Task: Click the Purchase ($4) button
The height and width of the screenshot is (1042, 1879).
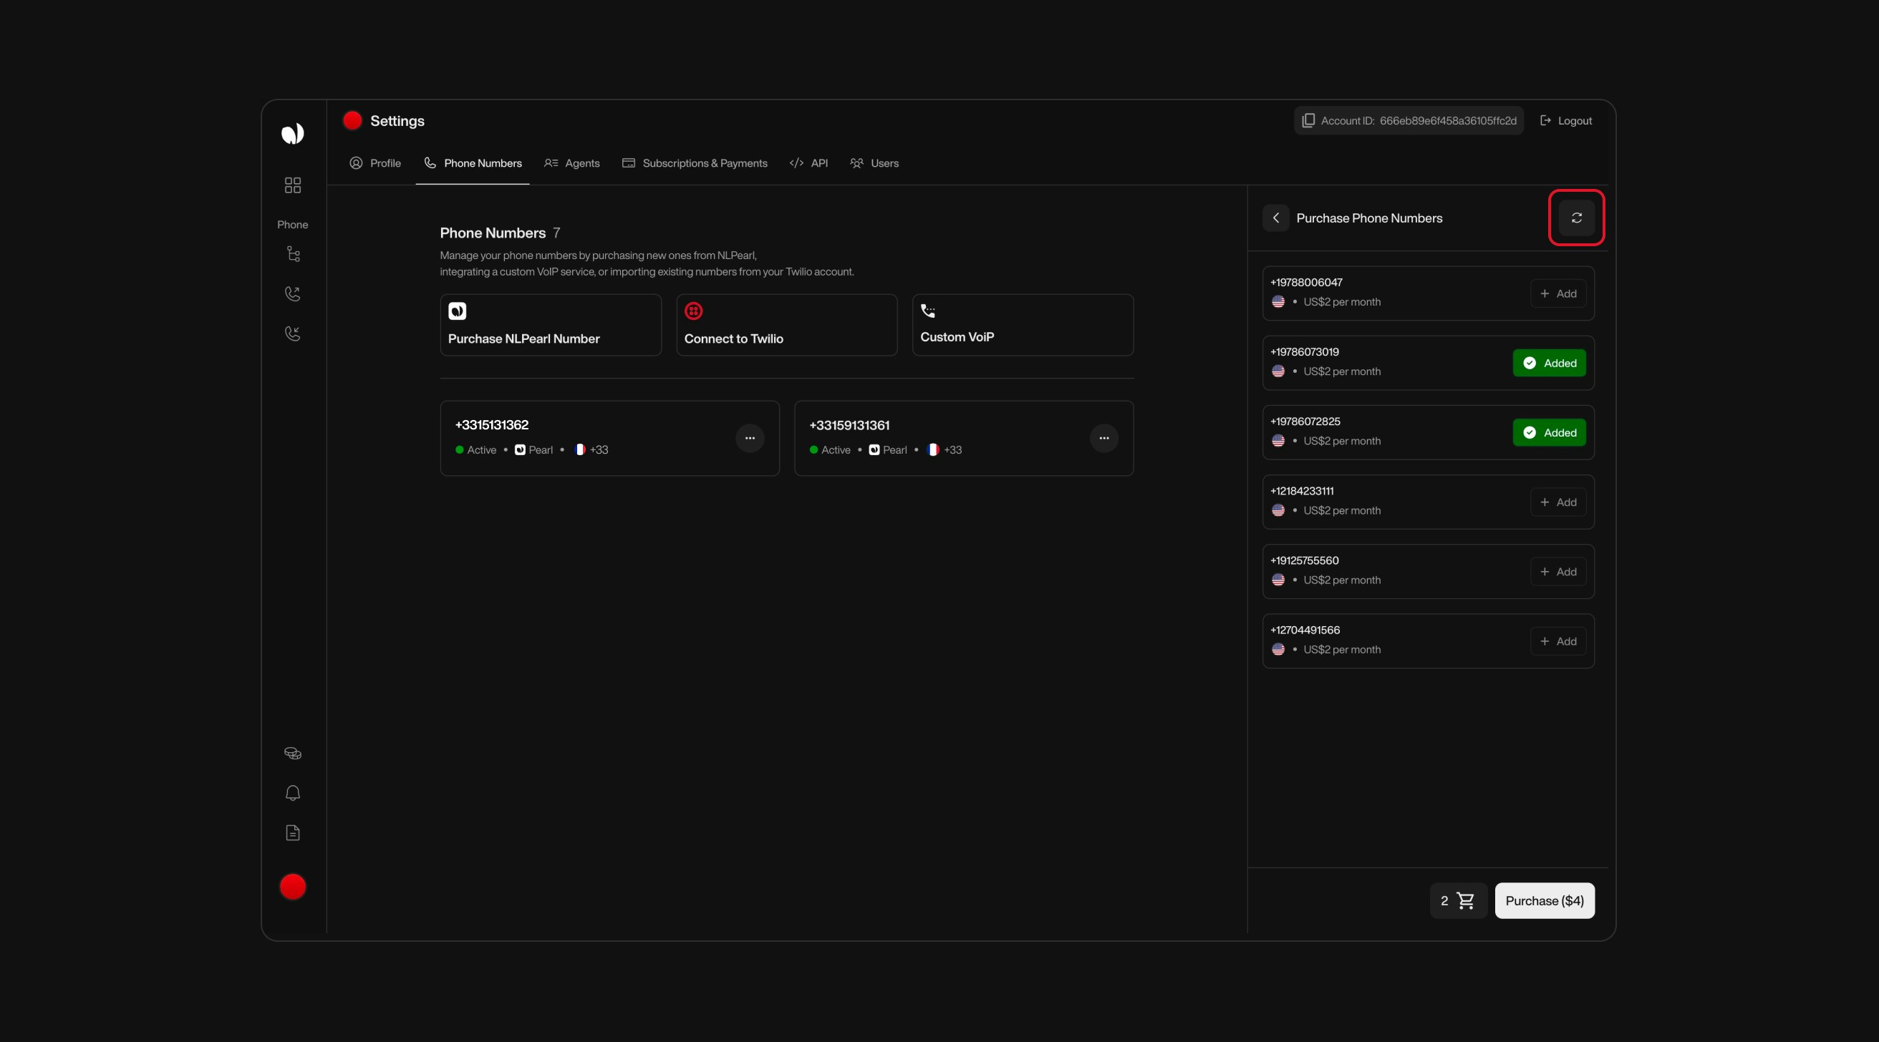Action: coord(1544,900)
